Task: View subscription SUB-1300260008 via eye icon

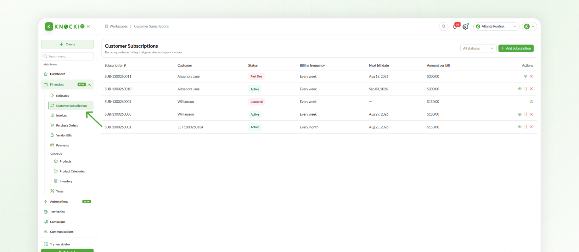Action: click(x=520, y=114)
